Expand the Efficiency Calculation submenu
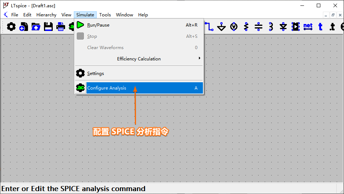The height and width of the screenshot is (194, 344). tap(139, 59)
